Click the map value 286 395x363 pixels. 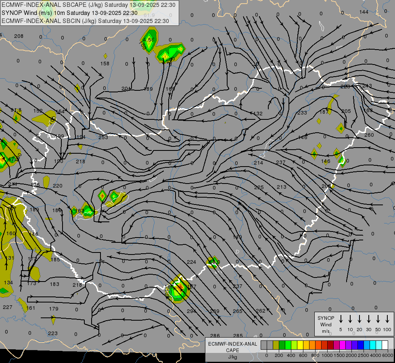(x=215, y=336)
